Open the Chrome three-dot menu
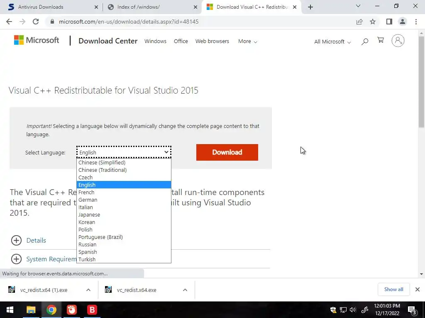Screen dimensions: 425x318 coord(416,22)
